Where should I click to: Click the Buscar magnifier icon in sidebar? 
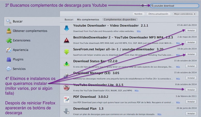coord(9,21)
